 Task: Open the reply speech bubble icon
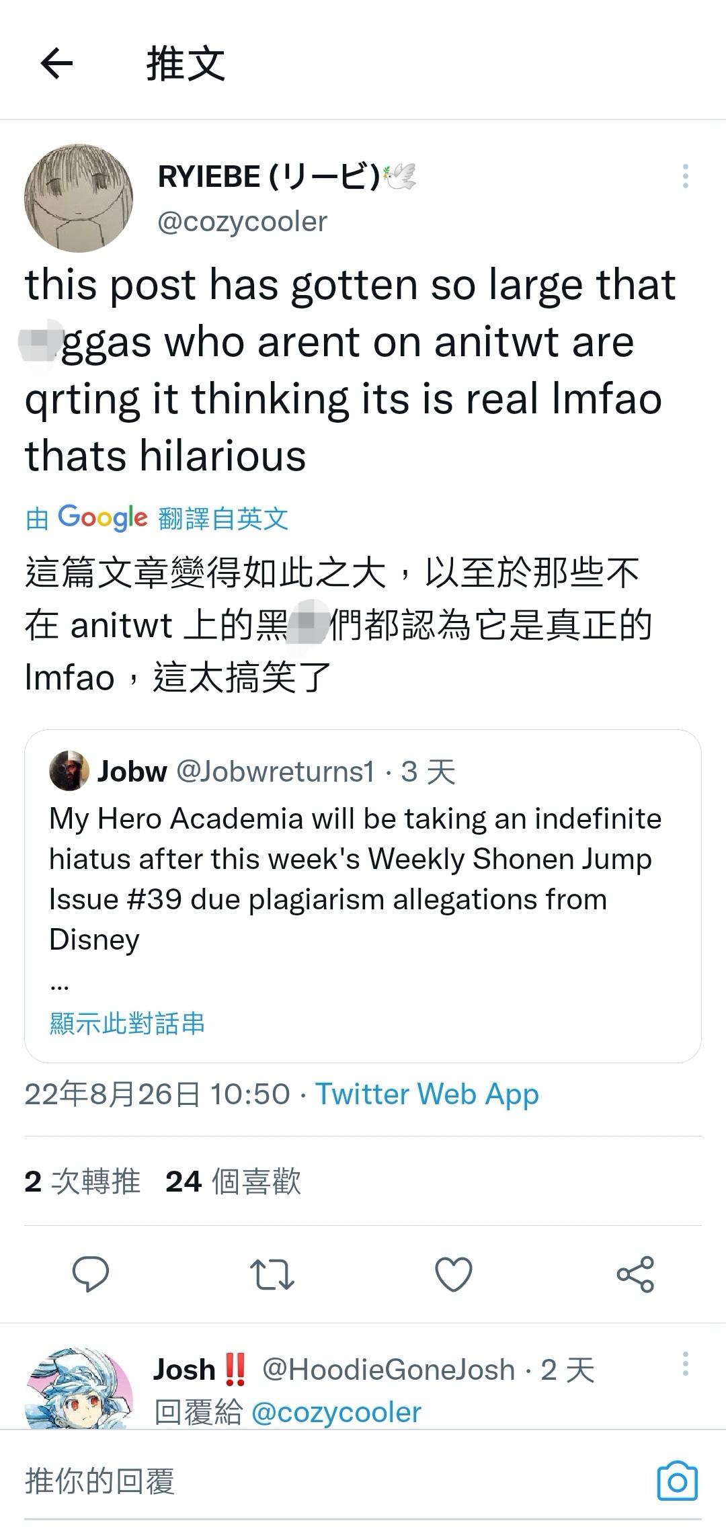91,1274
